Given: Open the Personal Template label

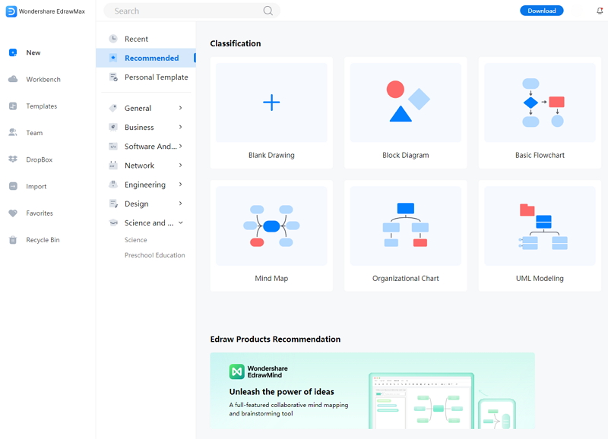Looking at the screenshot, I should coord(157,77).
